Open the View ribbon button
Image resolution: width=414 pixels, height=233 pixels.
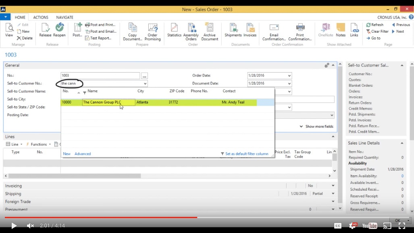pos(9,30)
